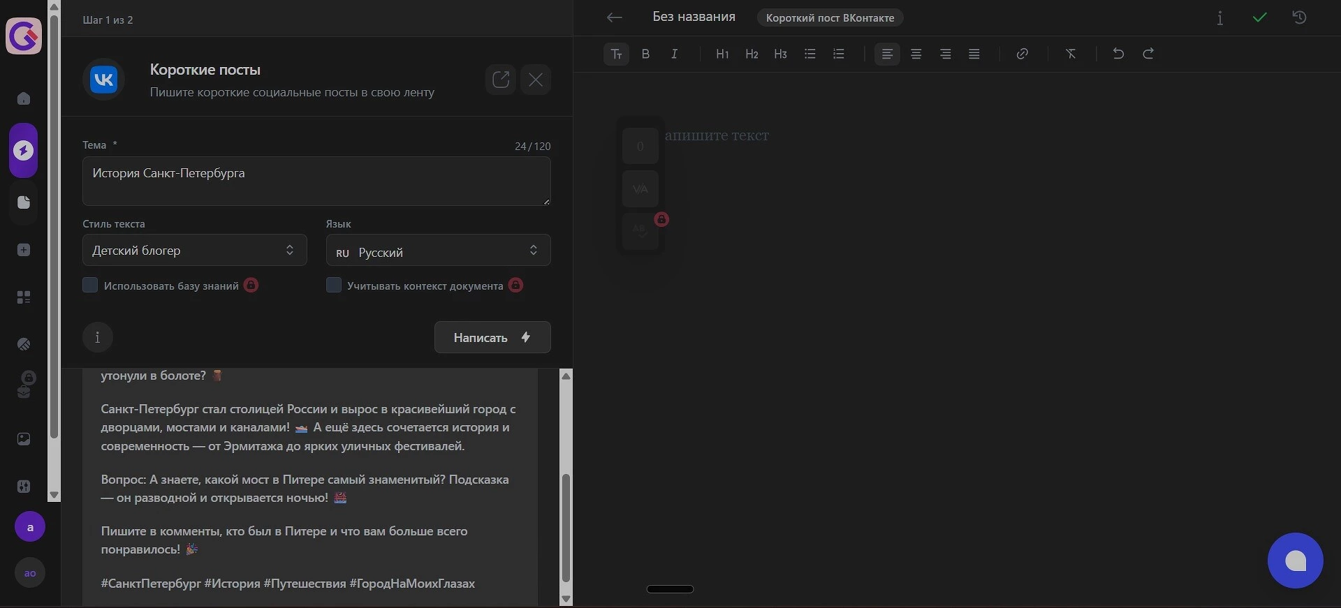This screenshot has height=608, width=1341.
Task: Open the 'Язык' language dropdown
Action: pyautogui.click(x=438, y=251)
